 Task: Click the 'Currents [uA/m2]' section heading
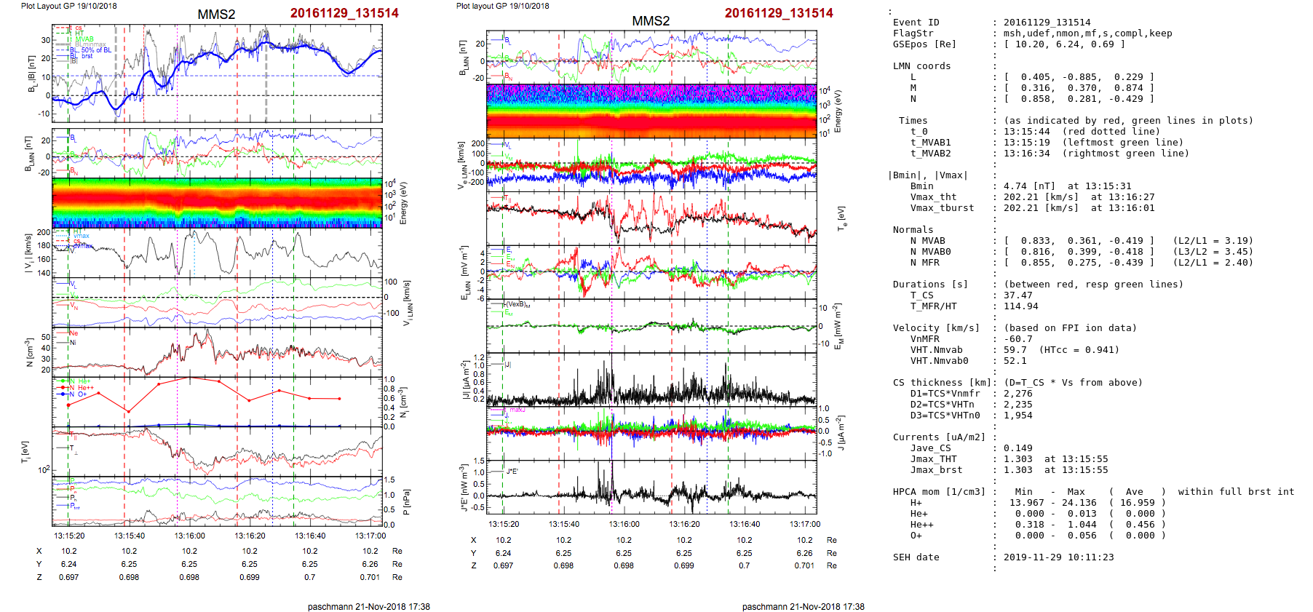[x=939, y=437]
